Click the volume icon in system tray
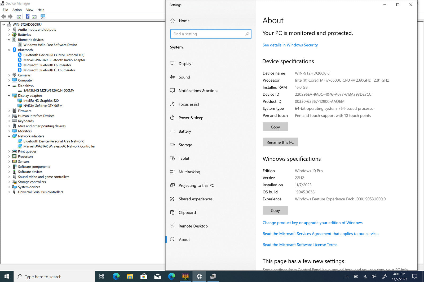 coord(374,276)
